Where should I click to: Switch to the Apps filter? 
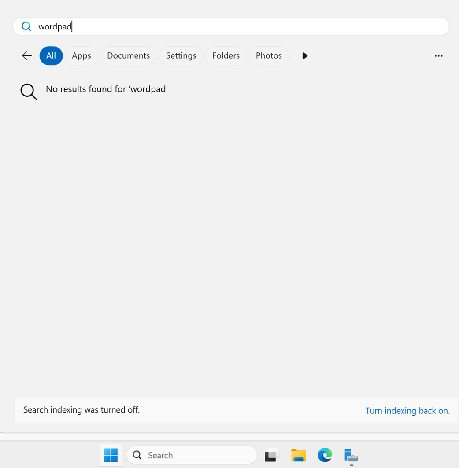coord(81,56)
